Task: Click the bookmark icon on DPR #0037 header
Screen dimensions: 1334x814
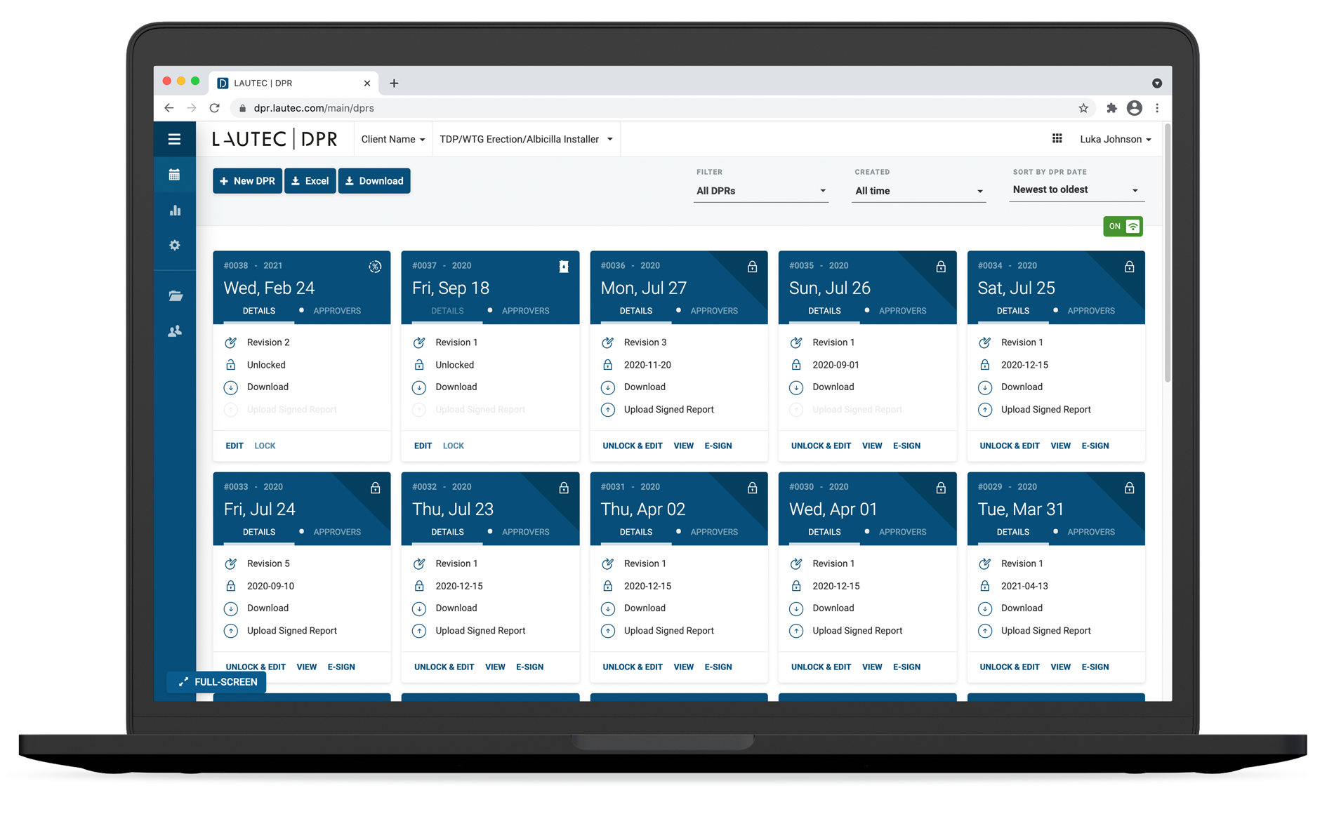Action: coord(563,267)
